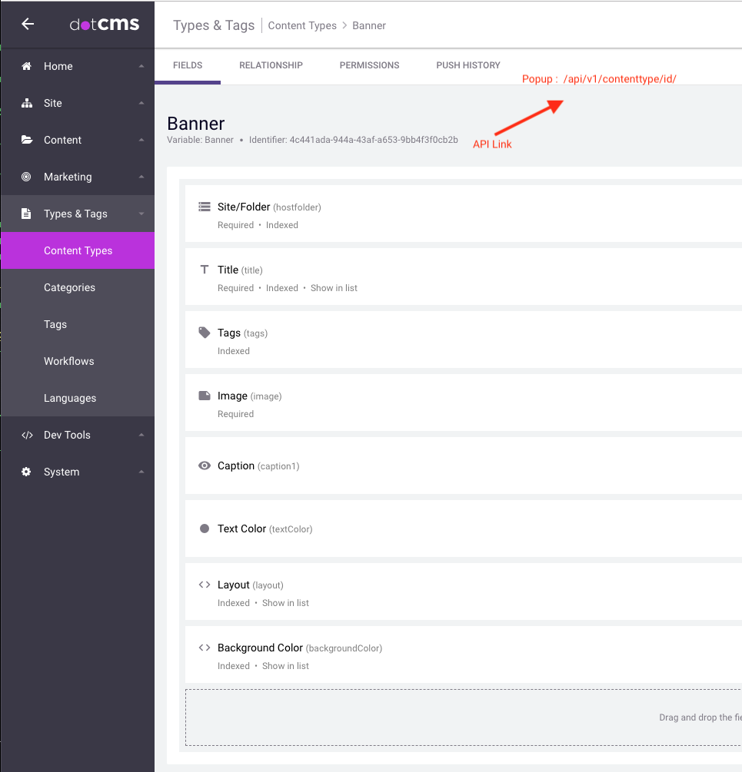Click the System gear icon
Screen dimensions: 742x772
click(x=26, y=472)
